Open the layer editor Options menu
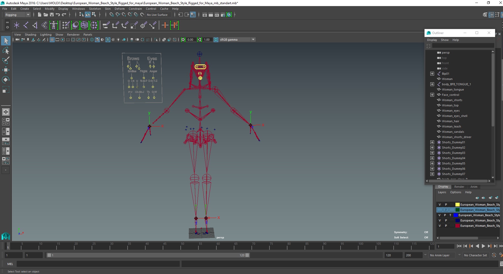The image size is (503, 274). (455, 192)
